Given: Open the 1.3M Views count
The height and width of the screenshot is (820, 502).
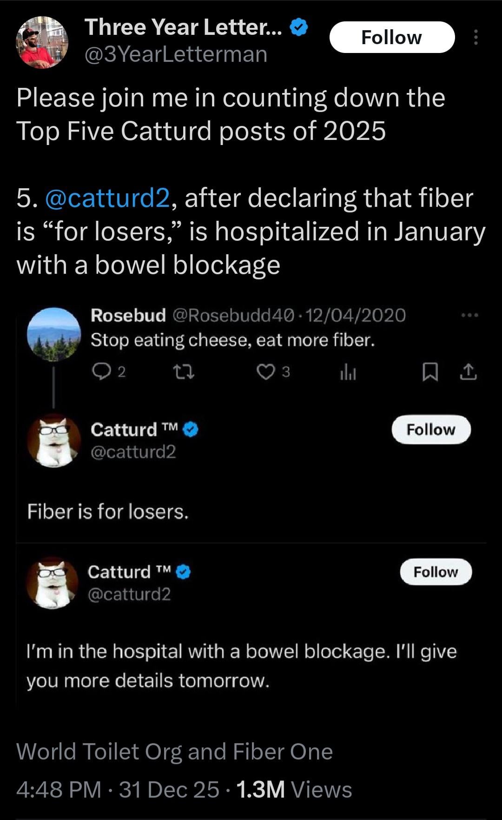Looking at the screenshot, I should click(x=294, y=789).
